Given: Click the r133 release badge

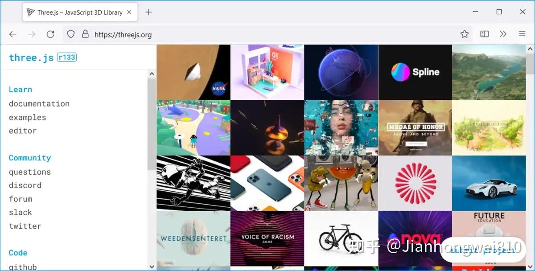Looking at the screenshot, I should (67, 57).
